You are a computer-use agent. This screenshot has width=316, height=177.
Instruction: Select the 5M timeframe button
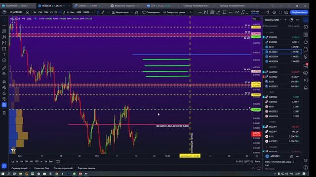pyautogui.click(x=35, y=12)
